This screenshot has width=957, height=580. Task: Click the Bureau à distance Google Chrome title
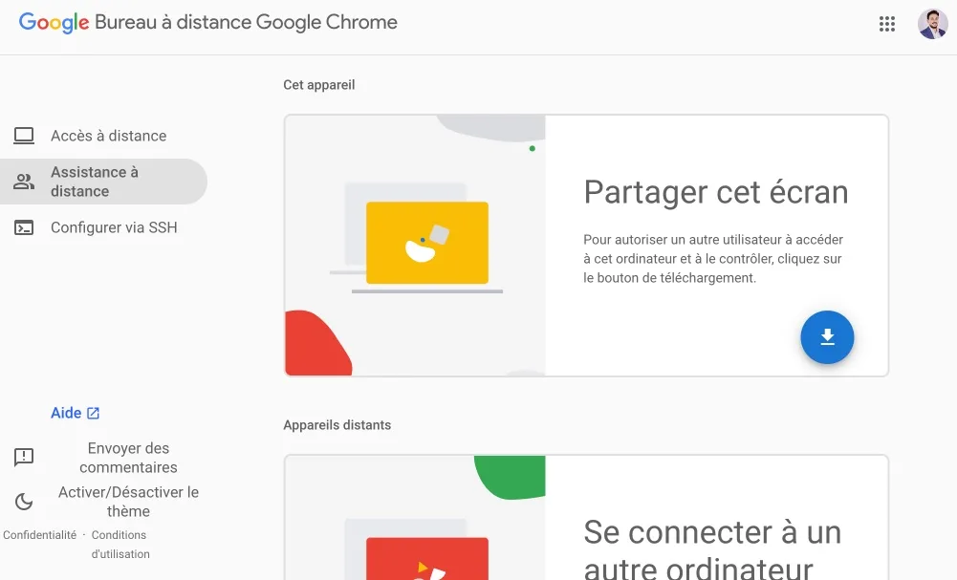(x=246, y=22)
